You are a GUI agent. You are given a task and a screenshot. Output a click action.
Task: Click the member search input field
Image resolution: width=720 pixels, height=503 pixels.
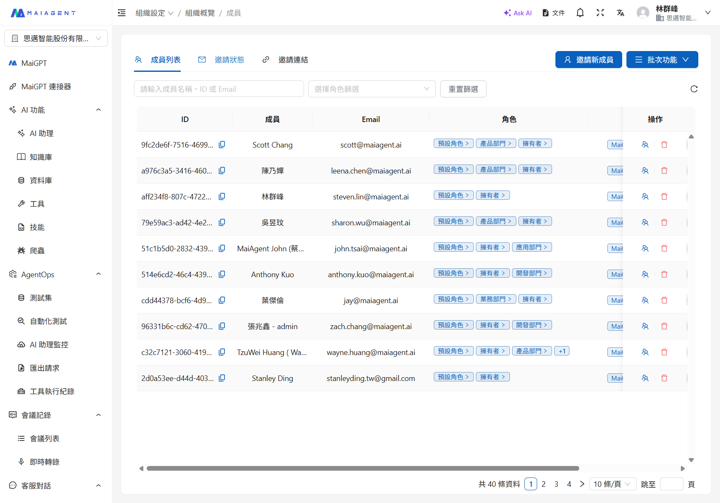(219, 89)
